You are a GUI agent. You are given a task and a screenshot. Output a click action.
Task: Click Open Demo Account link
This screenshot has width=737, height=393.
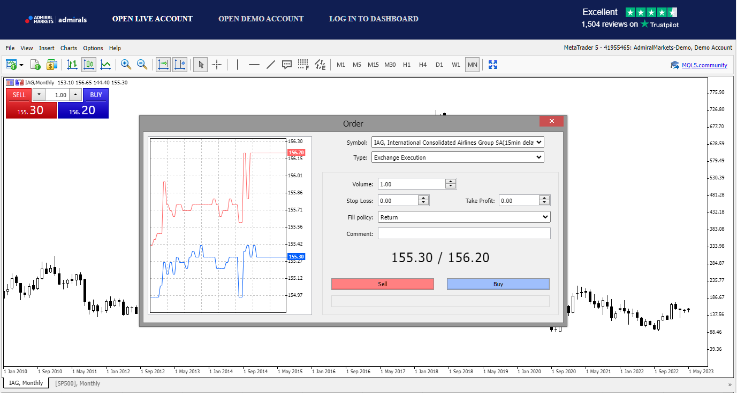click(261, 19)
